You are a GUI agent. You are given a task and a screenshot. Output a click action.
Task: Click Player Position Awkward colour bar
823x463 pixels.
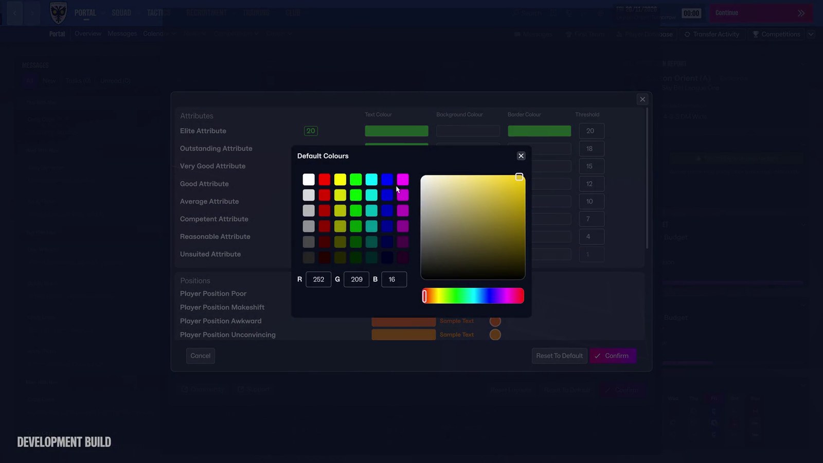tap(404, 321)
